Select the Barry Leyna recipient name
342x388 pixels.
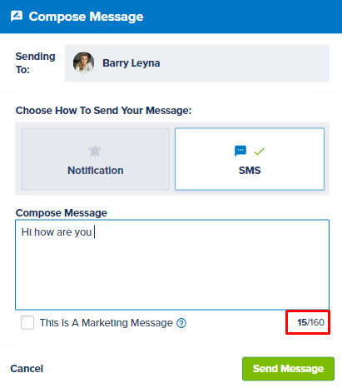131,63
